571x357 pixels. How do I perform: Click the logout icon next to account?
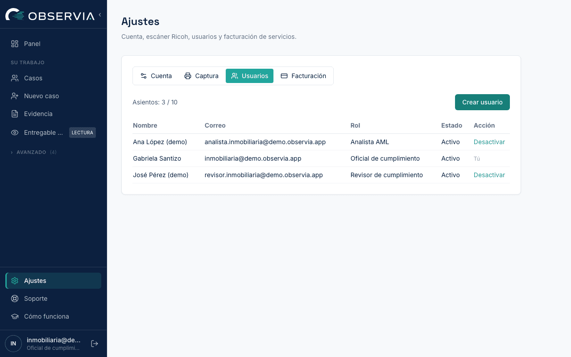click(95, 344)
